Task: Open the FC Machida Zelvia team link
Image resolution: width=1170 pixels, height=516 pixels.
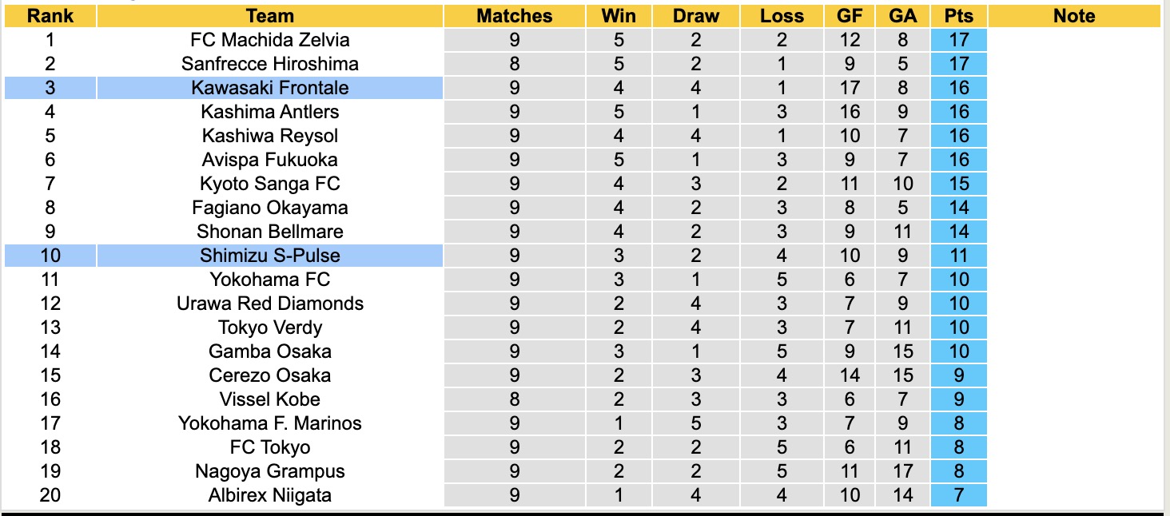Action: (270, 40)
